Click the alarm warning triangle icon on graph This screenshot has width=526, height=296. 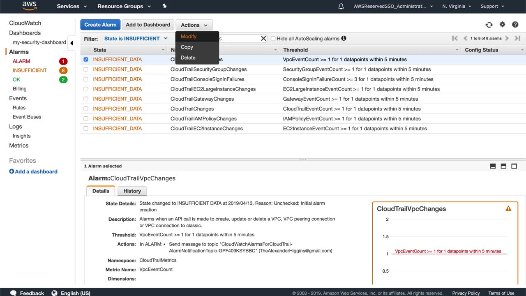[x=508, y=208]
